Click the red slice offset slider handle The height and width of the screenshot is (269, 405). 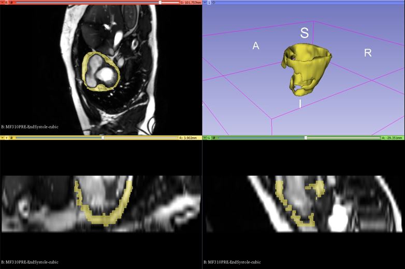(160, 2)
